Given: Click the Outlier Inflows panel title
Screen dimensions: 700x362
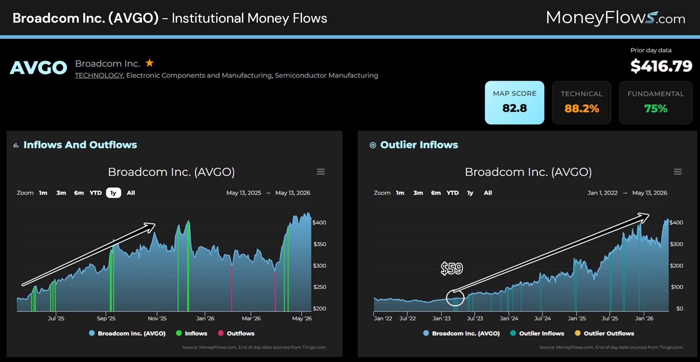Looking at the screenshot, I should (419, 145).
